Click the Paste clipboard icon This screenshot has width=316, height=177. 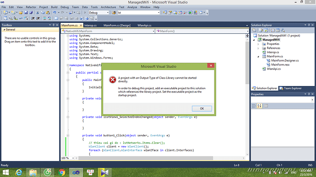48,12
